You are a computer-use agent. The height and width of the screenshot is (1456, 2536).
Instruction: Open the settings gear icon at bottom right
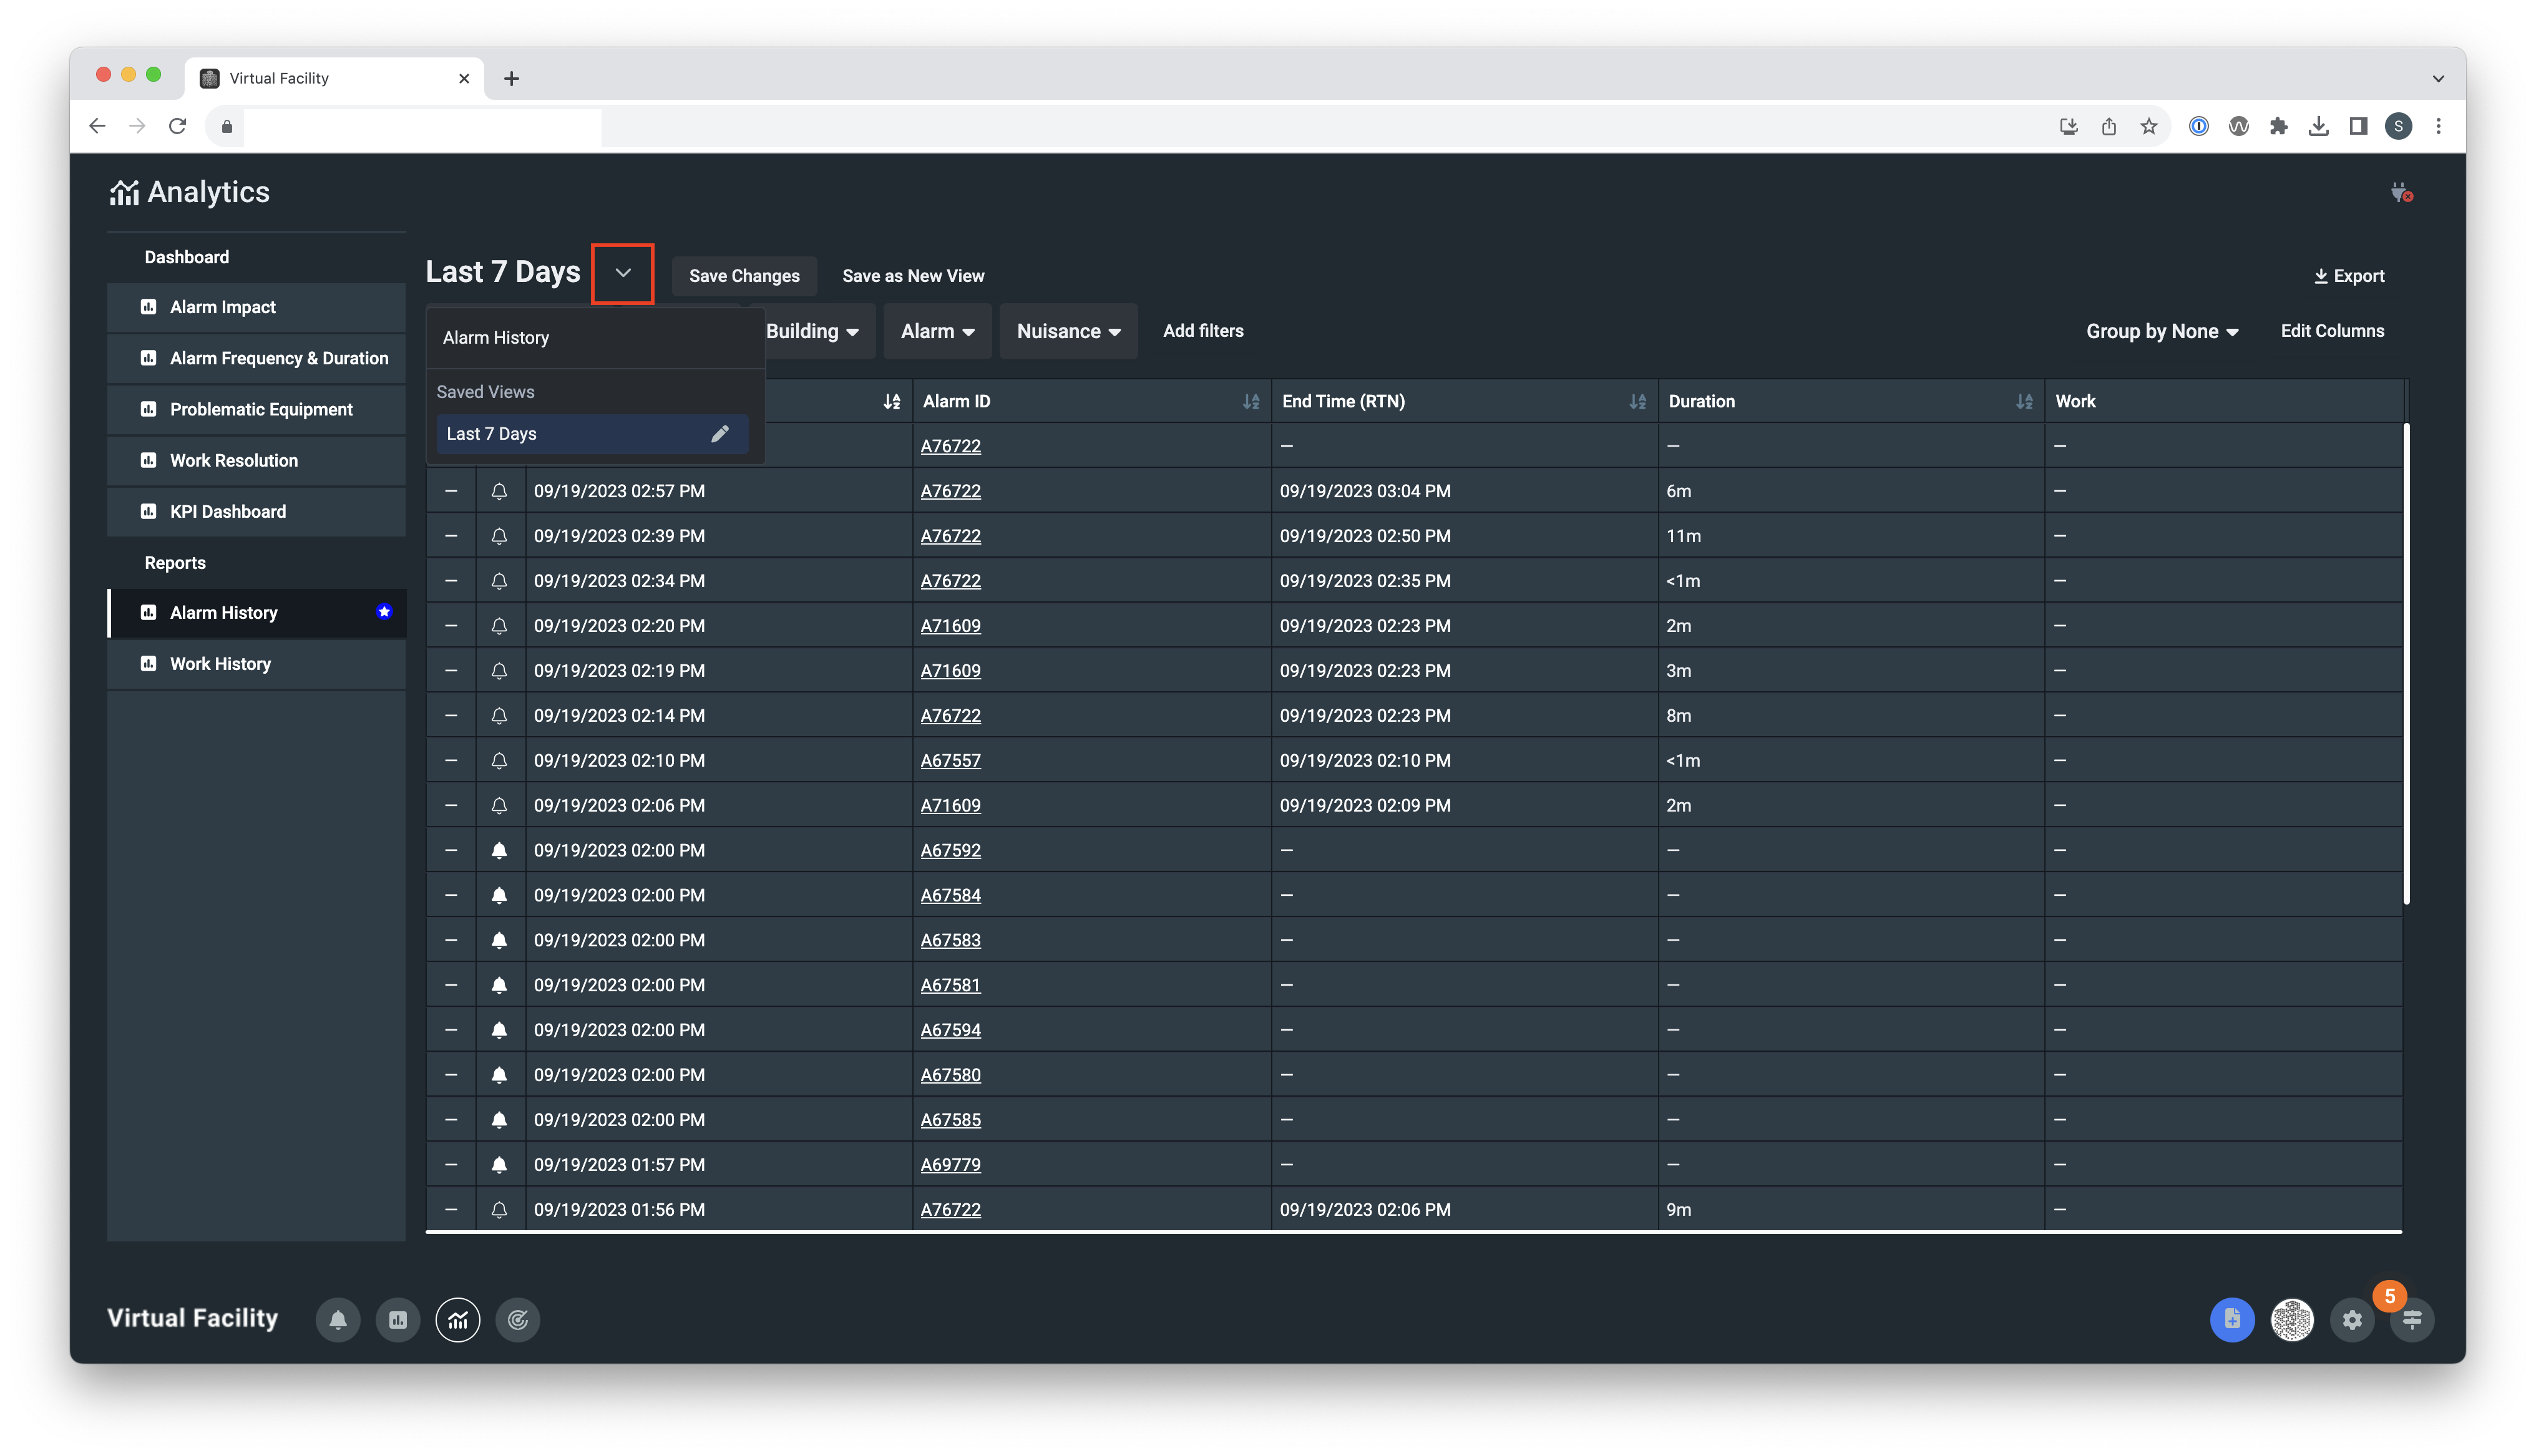(x=2352, y=1320)
